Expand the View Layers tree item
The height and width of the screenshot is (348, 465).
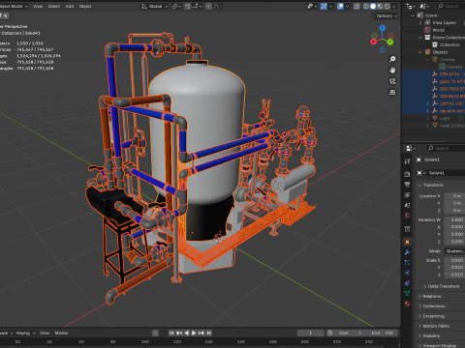pyautogui.click(x=420, y=23)
